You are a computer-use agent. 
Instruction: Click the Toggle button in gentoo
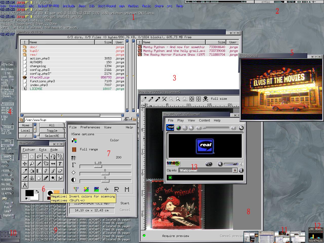point(52,131)
